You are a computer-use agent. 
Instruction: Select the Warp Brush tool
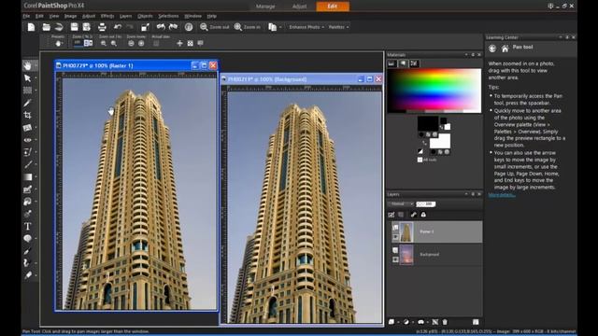click(27, 263)
